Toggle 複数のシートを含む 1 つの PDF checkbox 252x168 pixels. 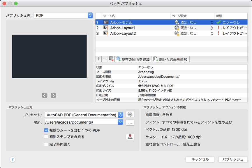coord(46,130)
